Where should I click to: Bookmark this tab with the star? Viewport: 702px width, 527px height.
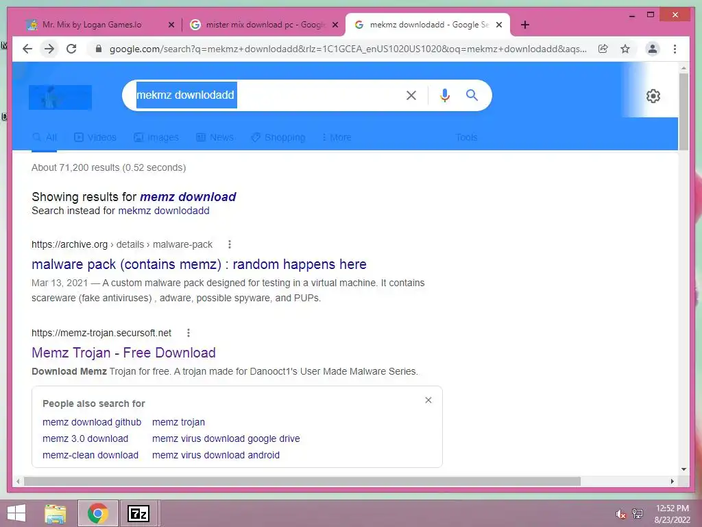(625, 49)
